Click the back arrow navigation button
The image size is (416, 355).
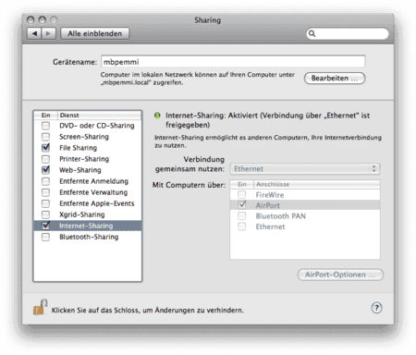pyautogui.click(x=34, y=33)
